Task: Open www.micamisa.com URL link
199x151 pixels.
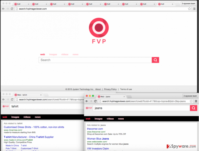Action: [13, 130]
